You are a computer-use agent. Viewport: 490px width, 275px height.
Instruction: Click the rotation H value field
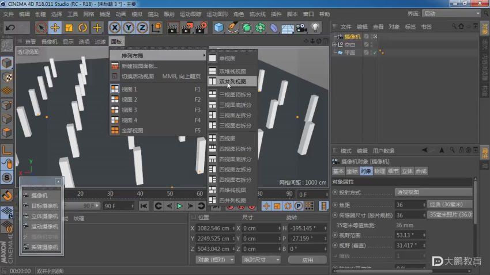pyautogui.click(x=307, y=228)
